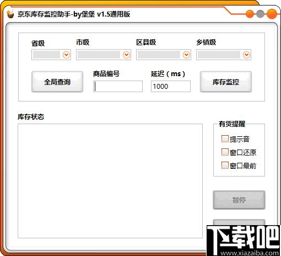
Task: Click the 乡镇级 label text
Action: tap(206, 42)
